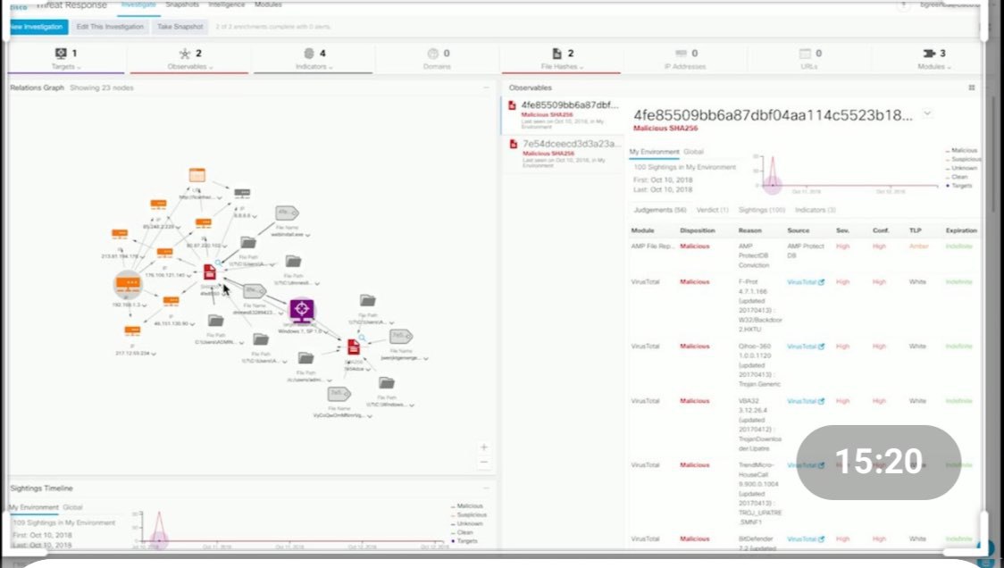The height and width of the screenshot is (568, 1004).
Task: Click the Targets monitor icon in summary bar
Action: [61, 54]
